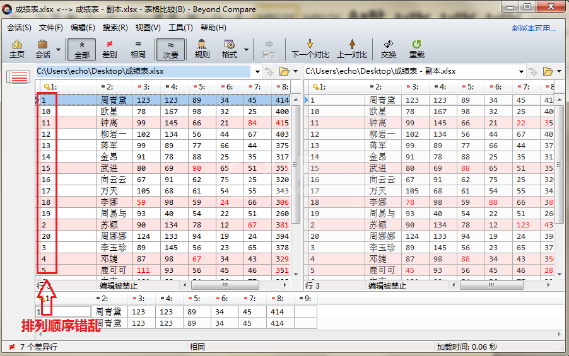Click detail pane top-row cell 414
The image size is (569, 356).
click(x=280, y=312)
